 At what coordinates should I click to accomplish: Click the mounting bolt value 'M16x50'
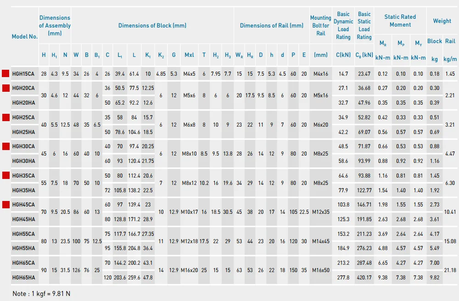pyautogui.click(x=320, y=270)
